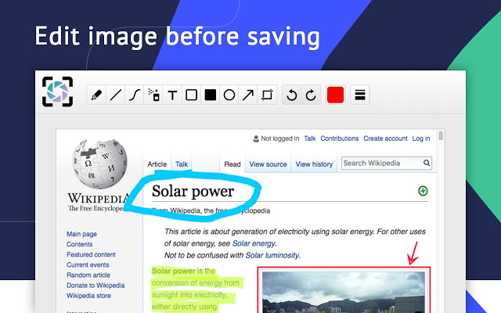Click the Not logged in text
This screenshot has width=501, height=313.
click(x=280, y=139)
